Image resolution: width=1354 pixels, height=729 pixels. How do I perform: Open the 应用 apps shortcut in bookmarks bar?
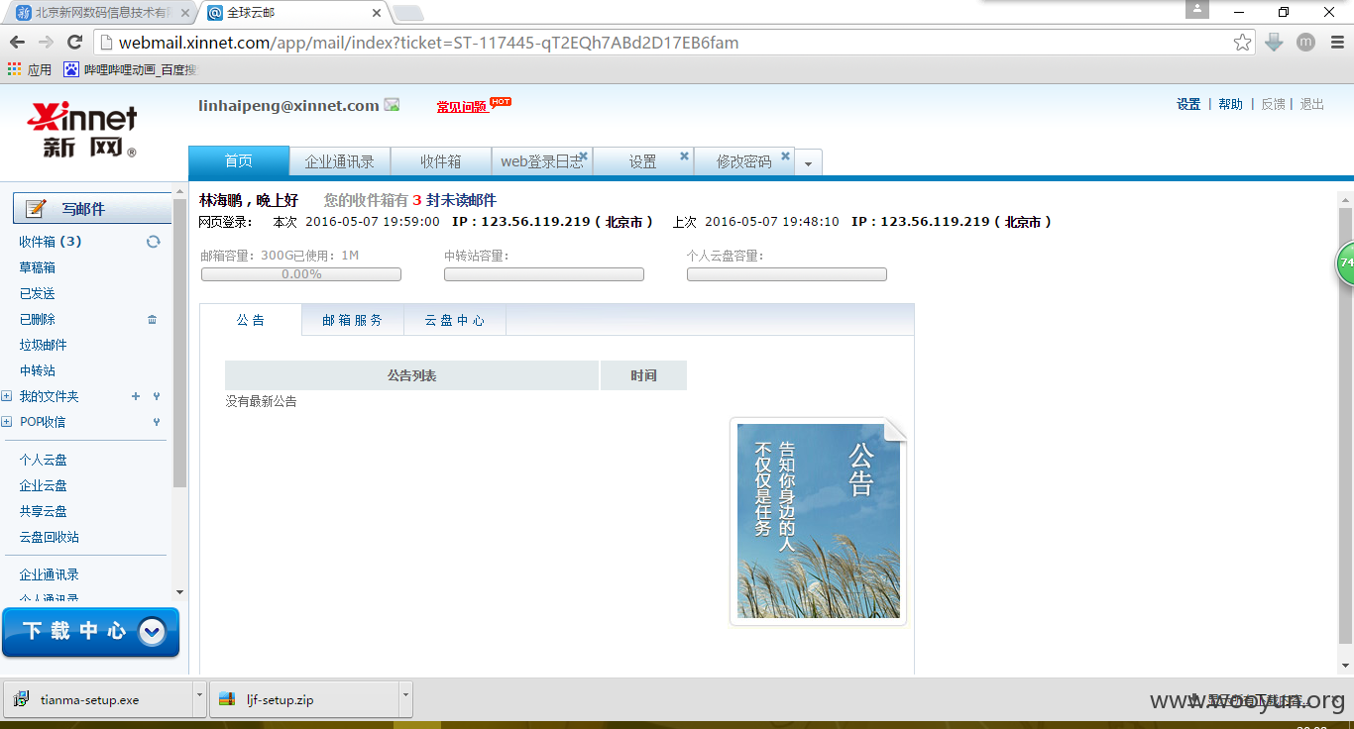(30, 70)
